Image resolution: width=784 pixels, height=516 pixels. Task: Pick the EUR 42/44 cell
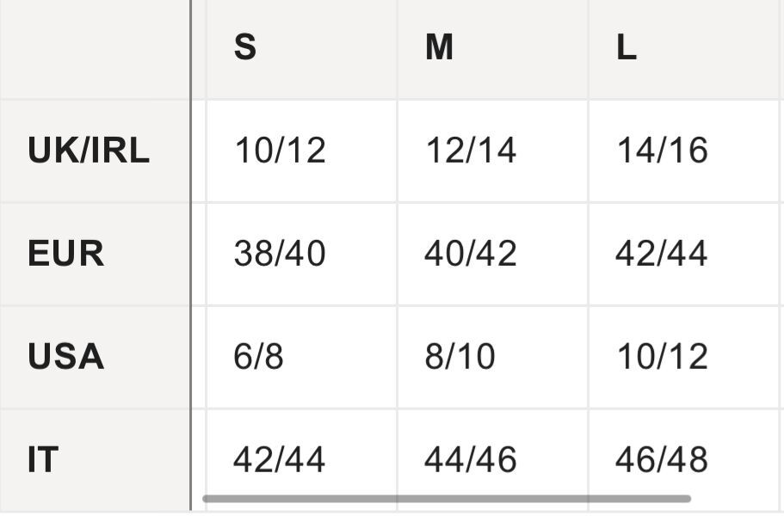click(x=662, y=254)
